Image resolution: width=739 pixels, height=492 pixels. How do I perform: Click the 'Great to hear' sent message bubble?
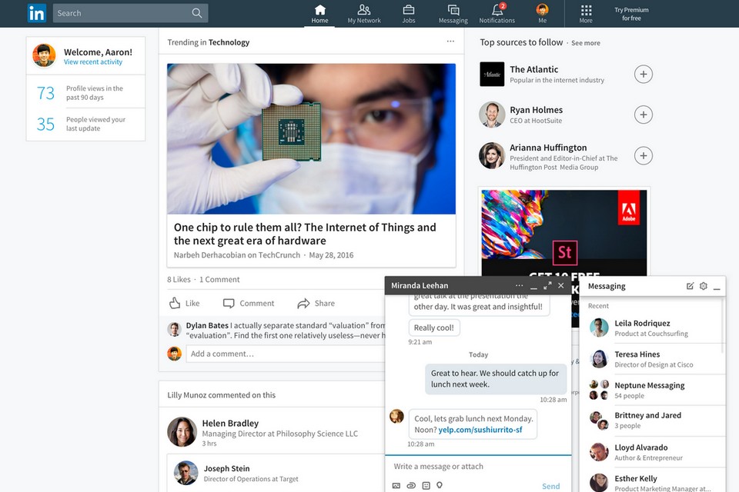(496, 378)
